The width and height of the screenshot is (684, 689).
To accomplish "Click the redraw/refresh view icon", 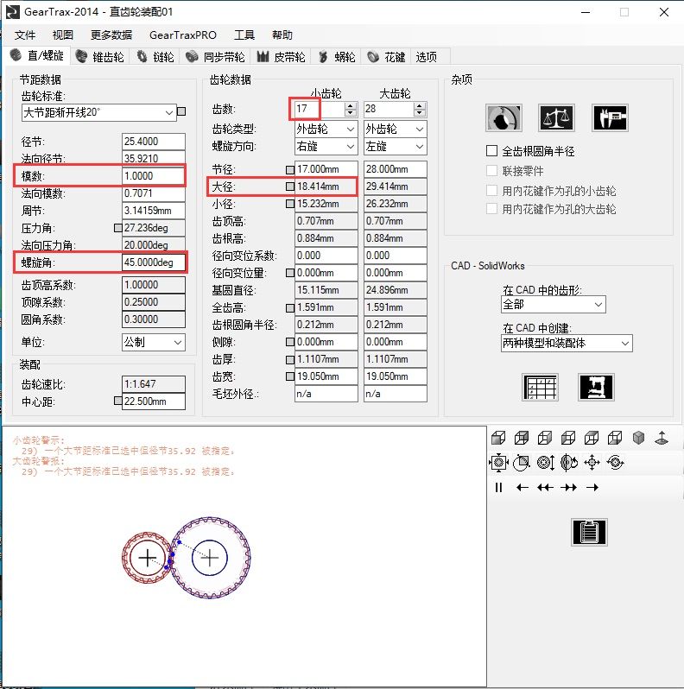I will point(615,462).
